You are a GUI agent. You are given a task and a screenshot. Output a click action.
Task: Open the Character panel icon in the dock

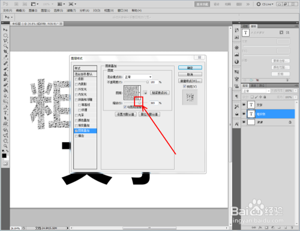click(x=237, y=124)
